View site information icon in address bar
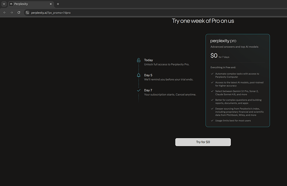The image size is (287, 186). (27, 12)
